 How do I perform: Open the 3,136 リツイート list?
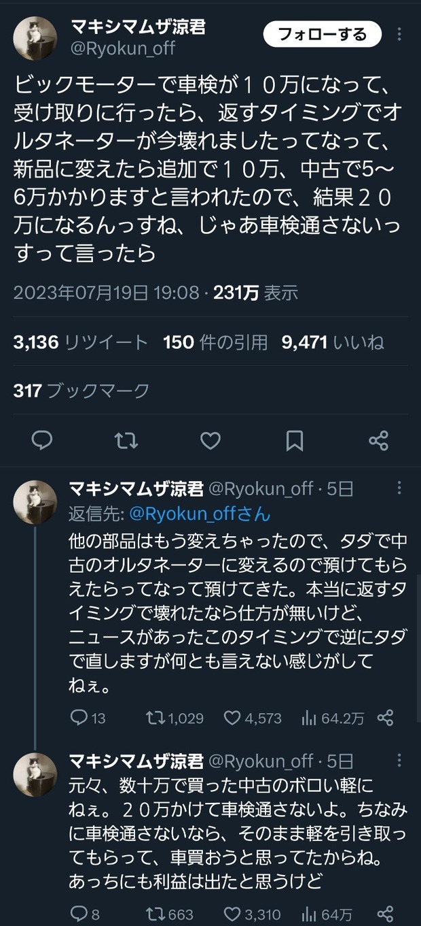(80, 342)
